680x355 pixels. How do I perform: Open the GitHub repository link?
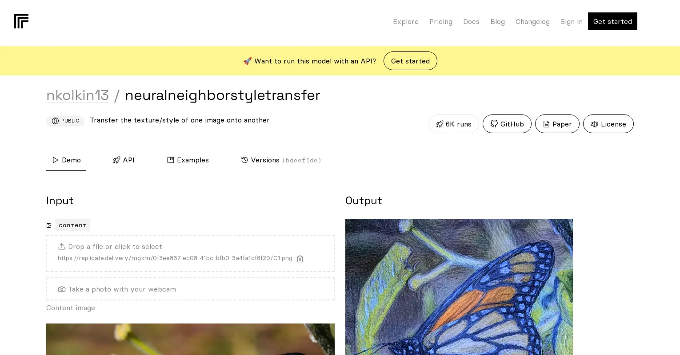[507, 124]
